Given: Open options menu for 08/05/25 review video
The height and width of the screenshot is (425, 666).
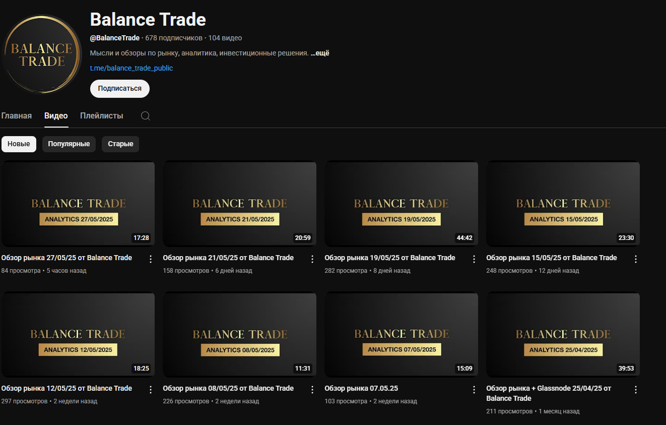Looking at the screenshot, I should 312,390.
